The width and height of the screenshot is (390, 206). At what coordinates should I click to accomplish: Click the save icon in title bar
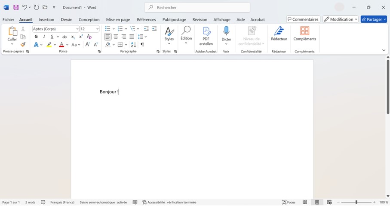pyautogui.click(x=16, y=7)
